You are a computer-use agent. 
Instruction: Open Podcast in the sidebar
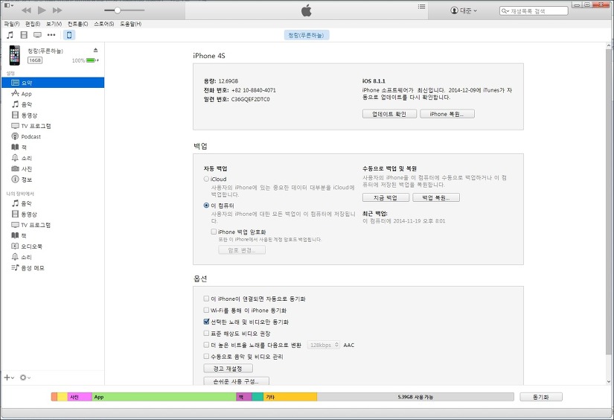tap(53, 136)
